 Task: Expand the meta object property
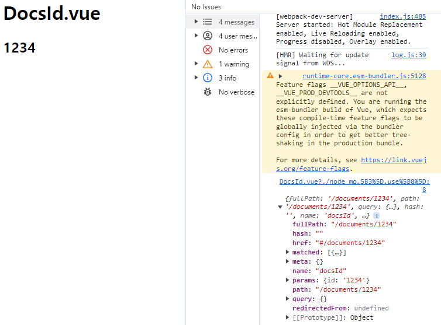(x=287, y=261)
